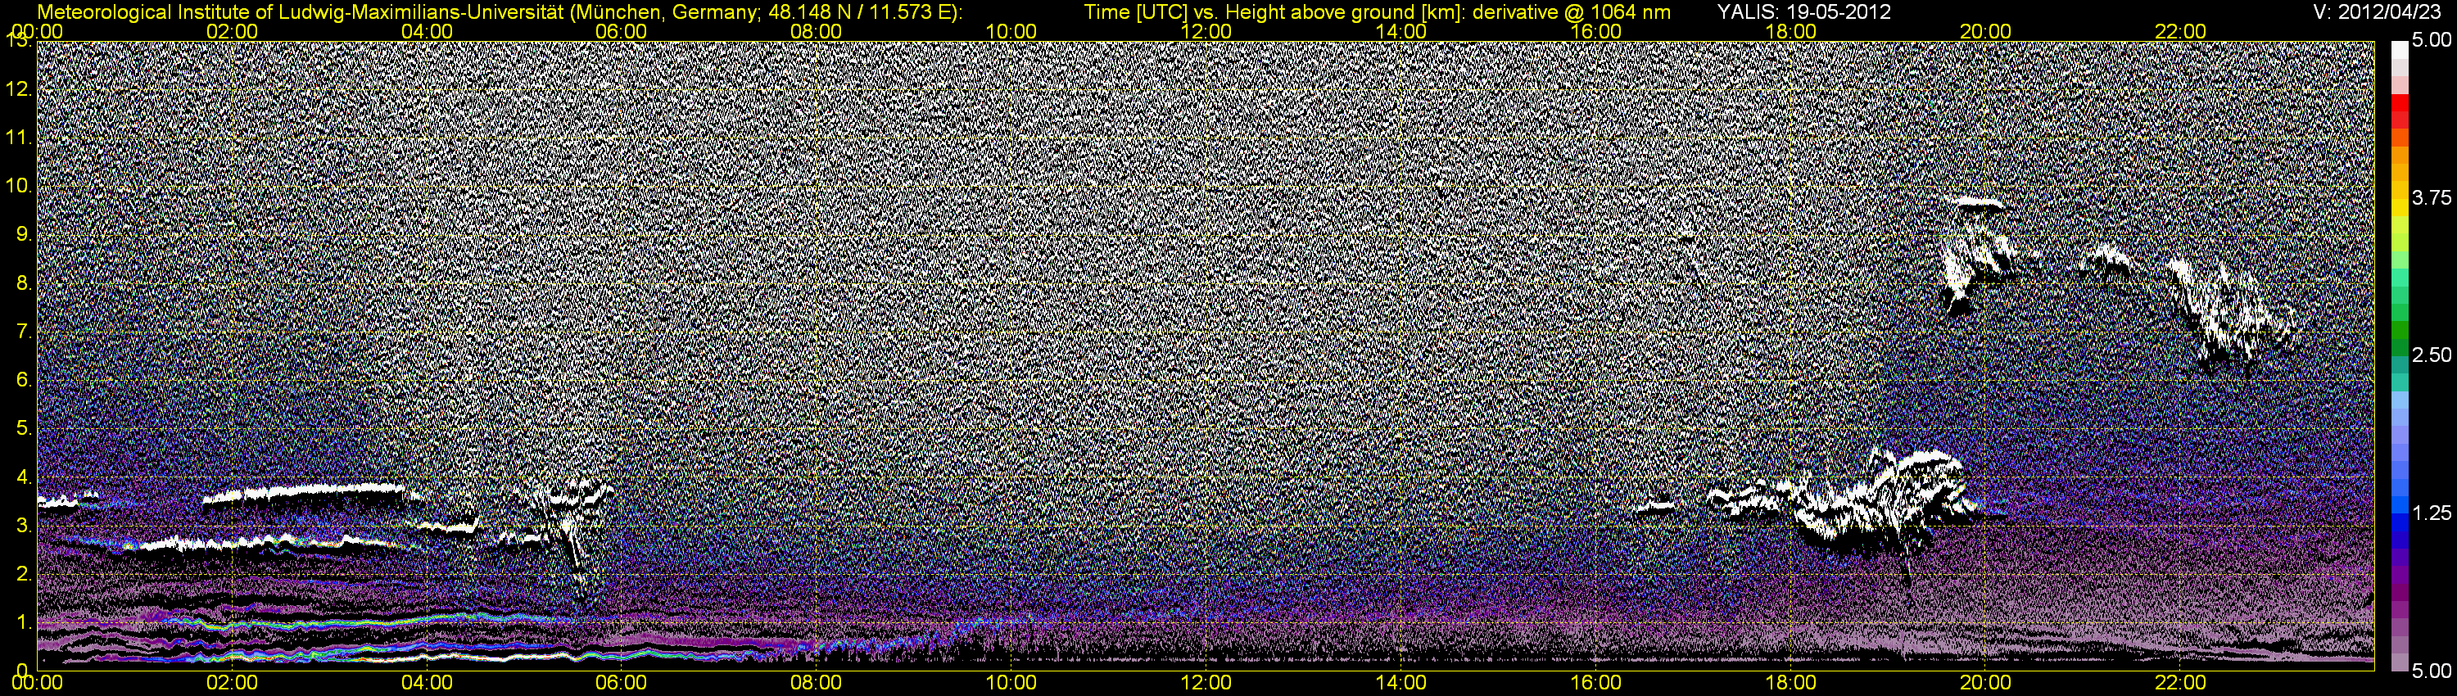
Task: Select the 14:00 label on the top time axis
Action: [1401, 31]
